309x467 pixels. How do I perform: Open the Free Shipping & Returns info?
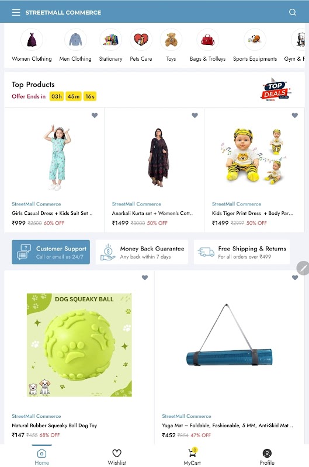[242, 252]
